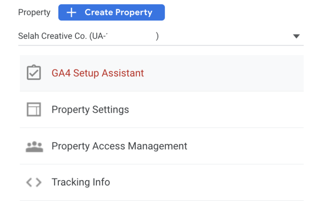Click the Property Access Management people icon
The width and height of the screenshot is (322, 201).
[x=34, y=146]
